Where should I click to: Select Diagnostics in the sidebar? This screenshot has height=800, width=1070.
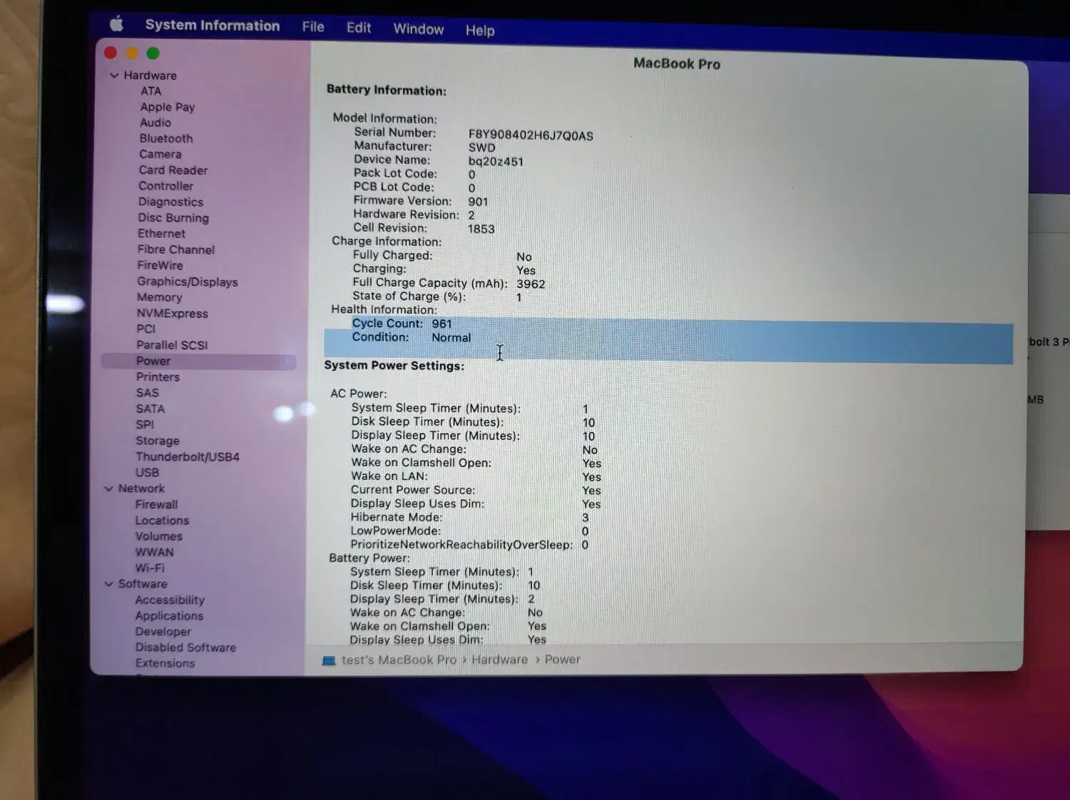point(170,202)
